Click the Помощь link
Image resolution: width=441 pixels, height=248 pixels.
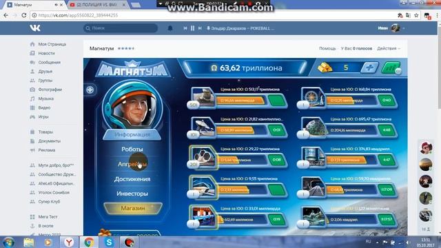click(327, 48)
